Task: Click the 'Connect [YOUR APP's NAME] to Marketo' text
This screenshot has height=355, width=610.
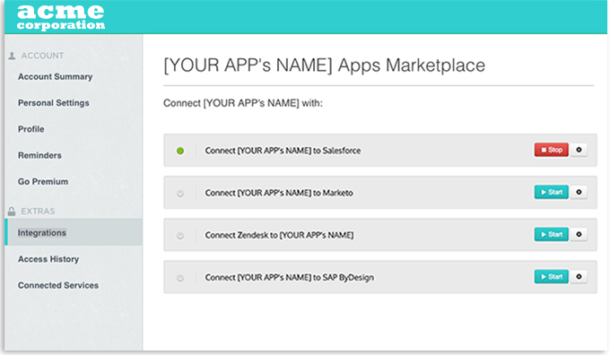Action: pyautogui.click(x=279, y=193)
